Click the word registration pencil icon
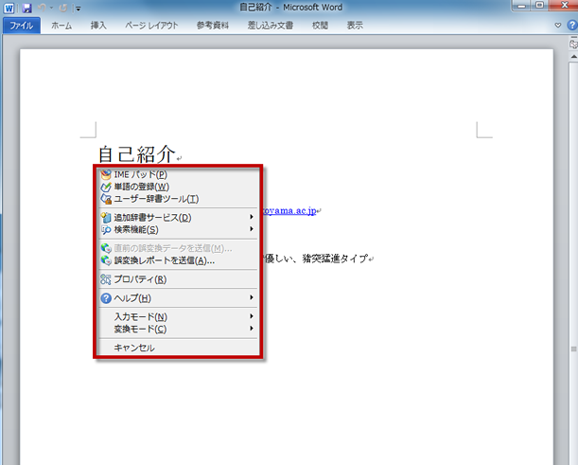This screenshot has height=465, width=578. pyautogui.click(x=106, y=187)
